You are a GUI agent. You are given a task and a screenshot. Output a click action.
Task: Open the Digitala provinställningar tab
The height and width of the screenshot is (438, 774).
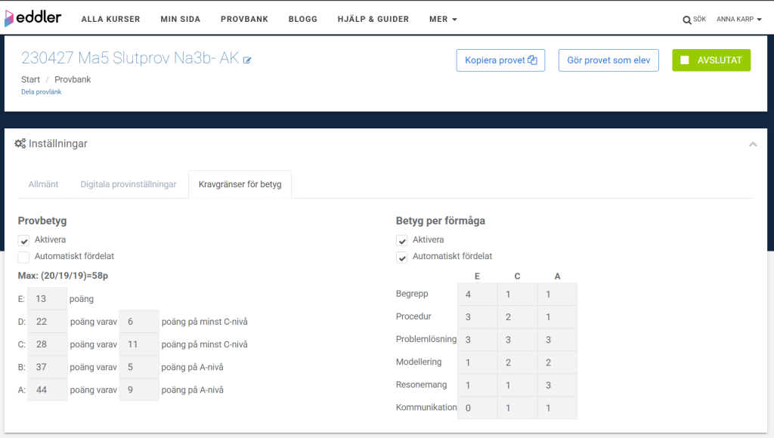[x=128, y=184]
